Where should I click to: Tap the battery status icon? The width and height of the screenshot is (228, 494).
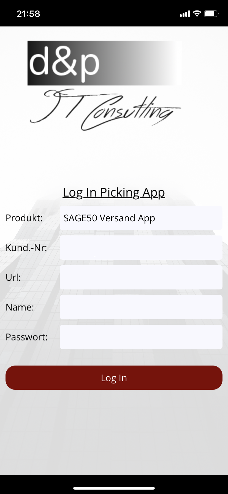[211, 14]
